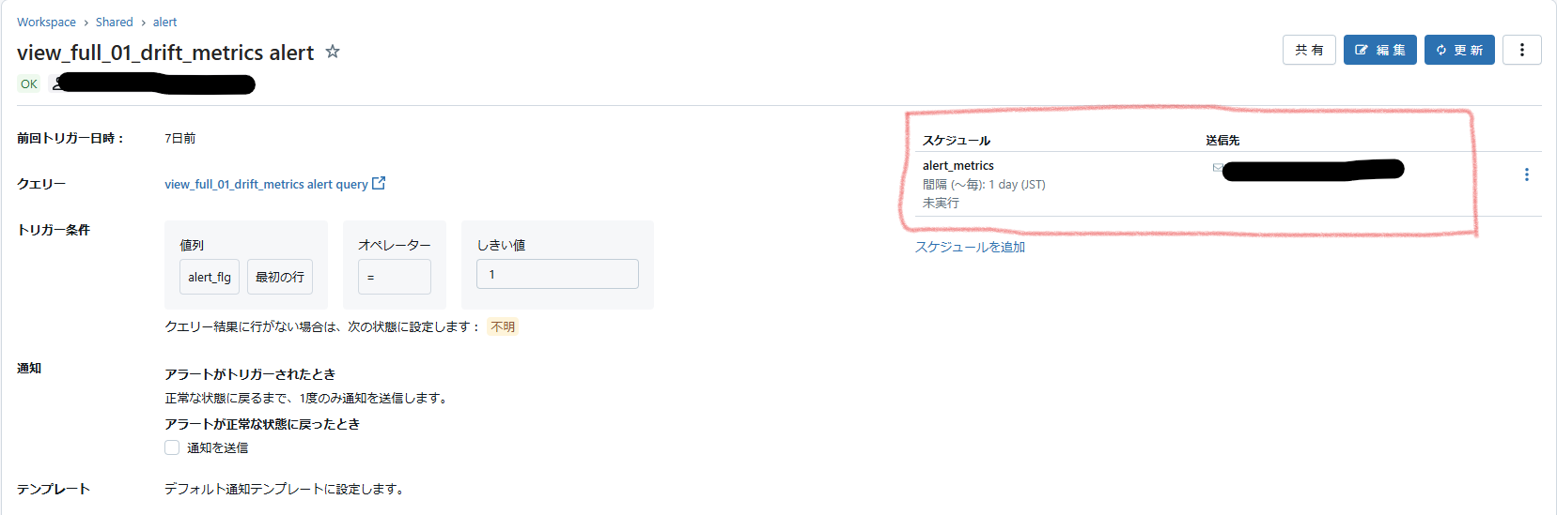The width and height of the screenshot is (1557, 515).
Task: Click alert_metrics schedule name
Action: (958, 165)
